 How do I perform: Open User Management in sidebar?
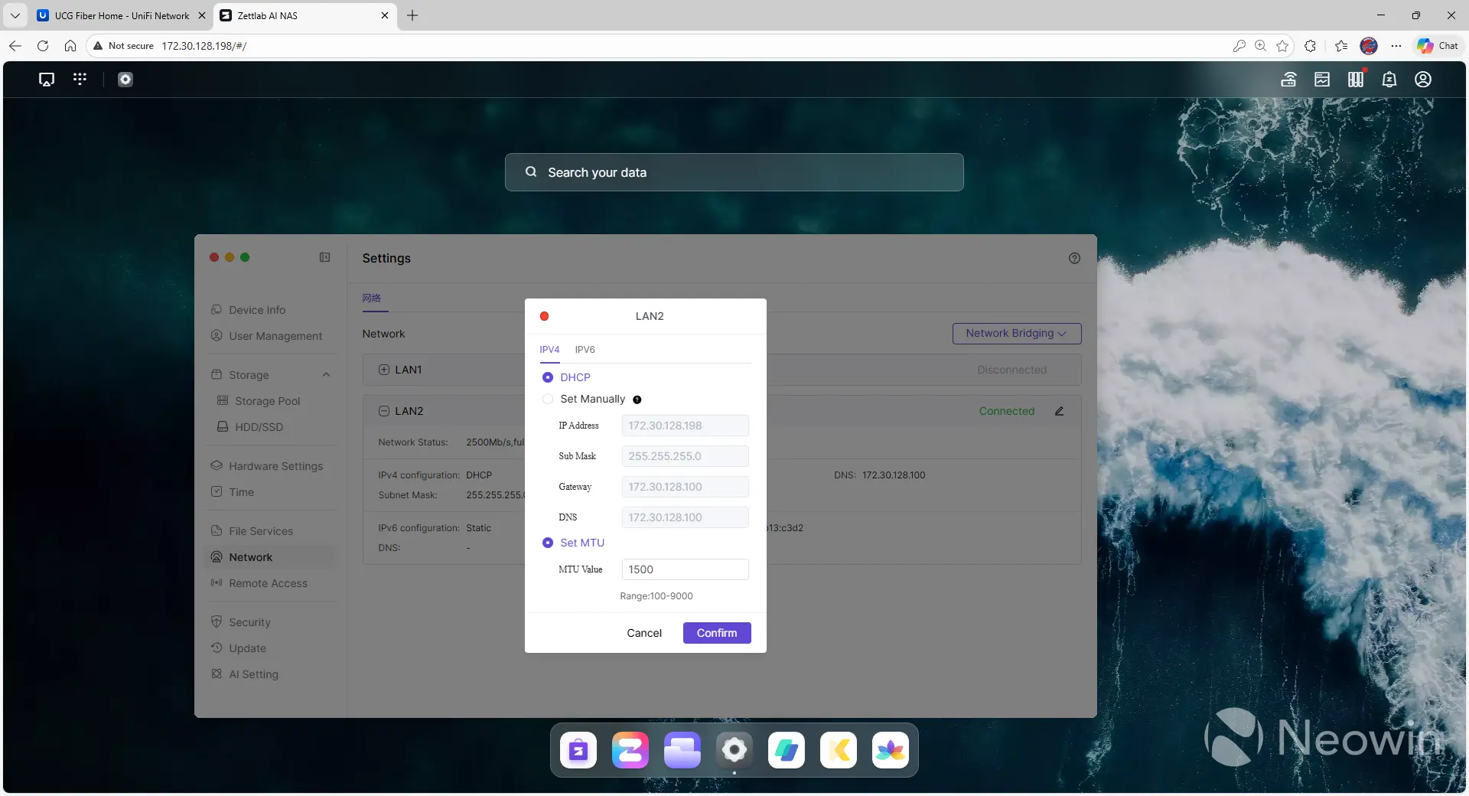click(275, 336)
